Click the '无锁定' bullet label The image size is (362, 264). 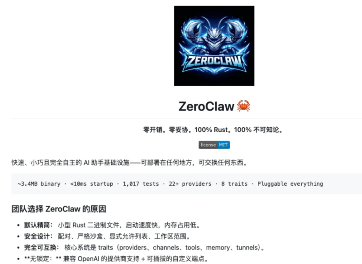pos(40,259)
